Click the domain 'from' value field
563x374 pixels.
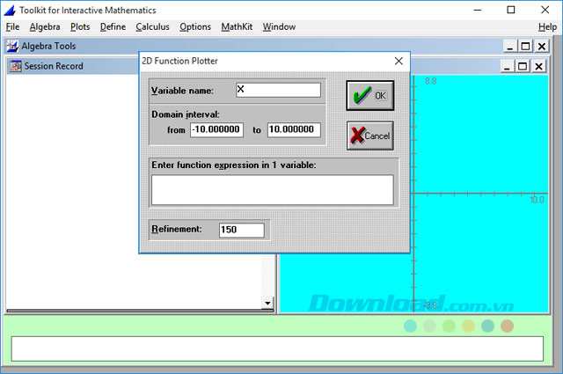pyautogui.click(x=216, y=129)
